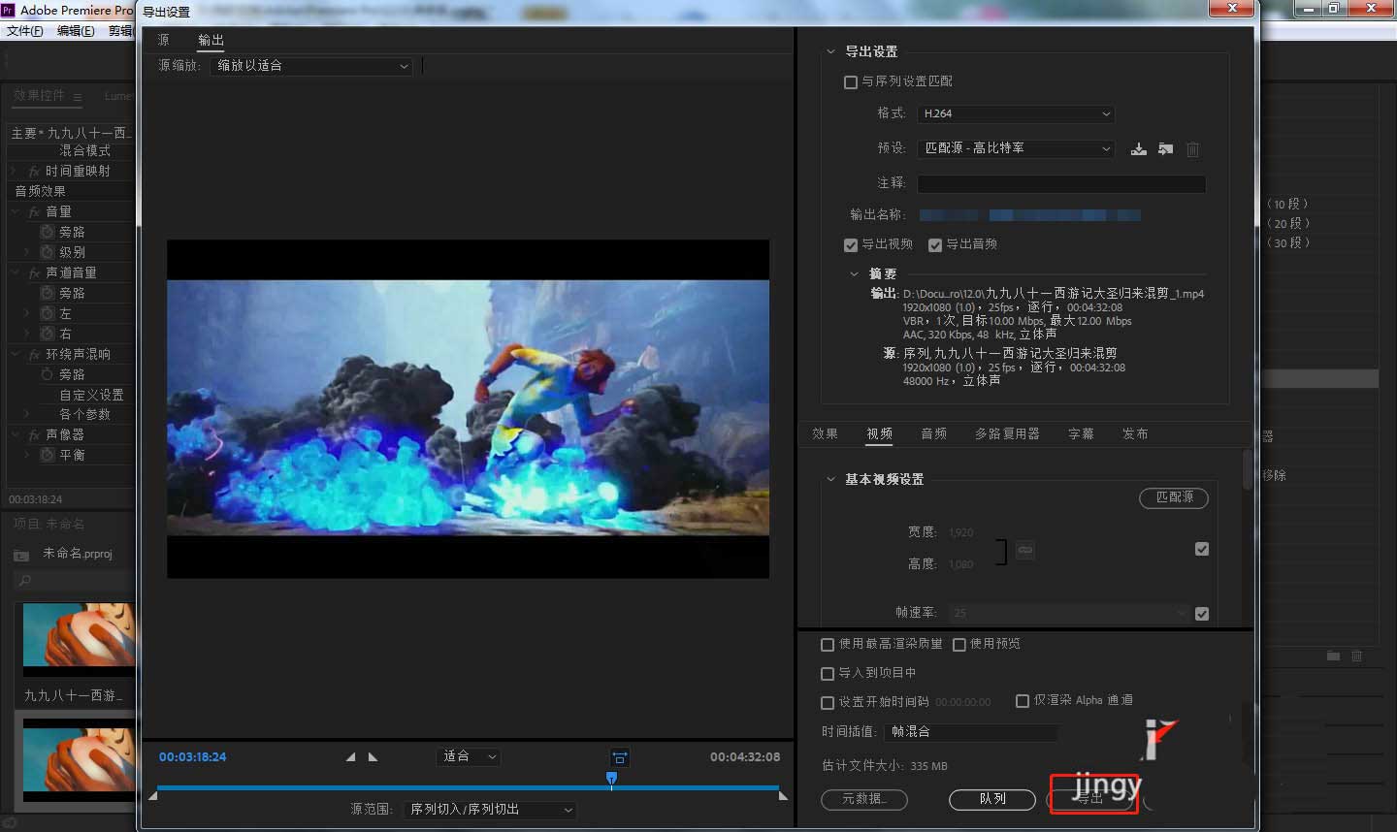
Task: Click the 队列 button
Action: [x=992, y=799]
